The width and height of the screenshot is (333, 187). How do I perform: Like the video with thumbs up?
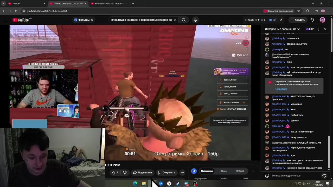114,172
